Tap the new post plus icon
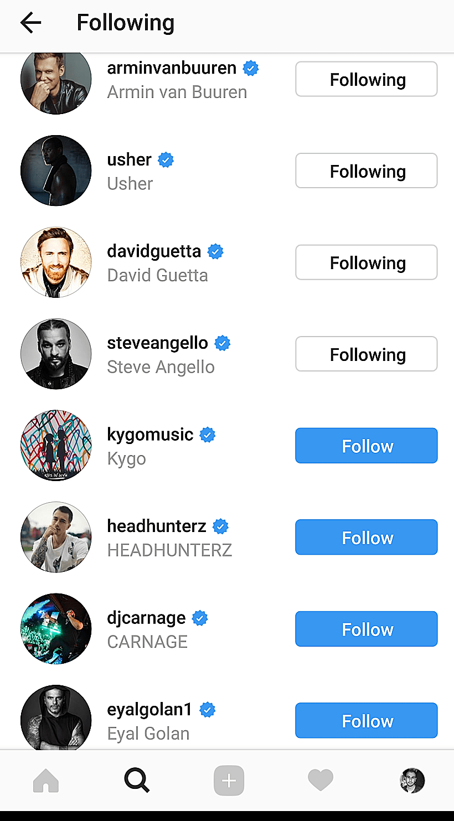Image resolution: width=454 pixels, height=821 pixels. pyautogui.click(x=229, y=781)
